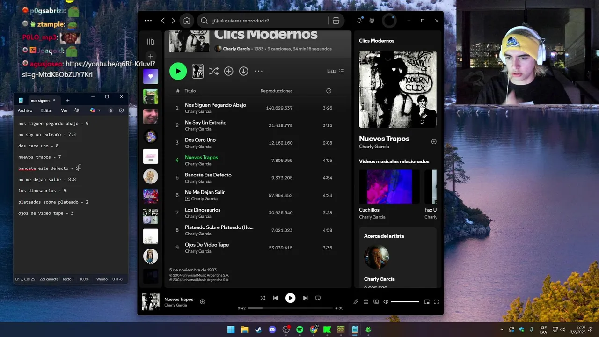The width and height of the screenshot is (599, 337).
Task: Open Editar menu in Notepad
Action: 46,110
